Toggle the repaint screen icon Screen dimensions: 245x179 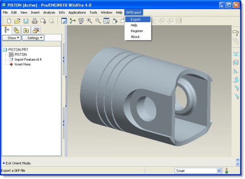[x=64, y=21]
